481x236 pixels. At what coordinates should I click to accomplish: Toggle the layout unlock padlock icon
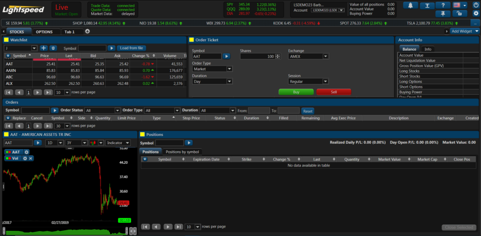pos(459,13)
